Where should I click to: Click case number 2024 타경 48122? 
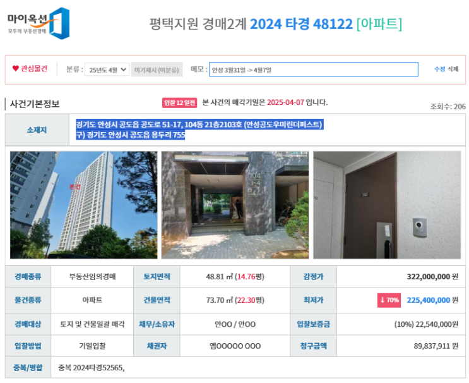pyautogui.click(x=301, y=24)
